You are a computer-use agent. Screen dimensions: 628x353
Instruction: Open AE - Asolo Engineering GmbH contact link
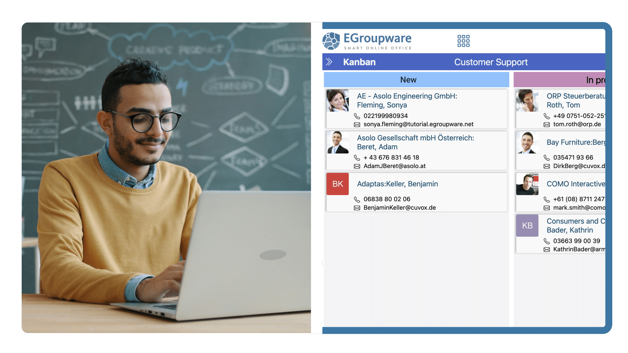407,96
